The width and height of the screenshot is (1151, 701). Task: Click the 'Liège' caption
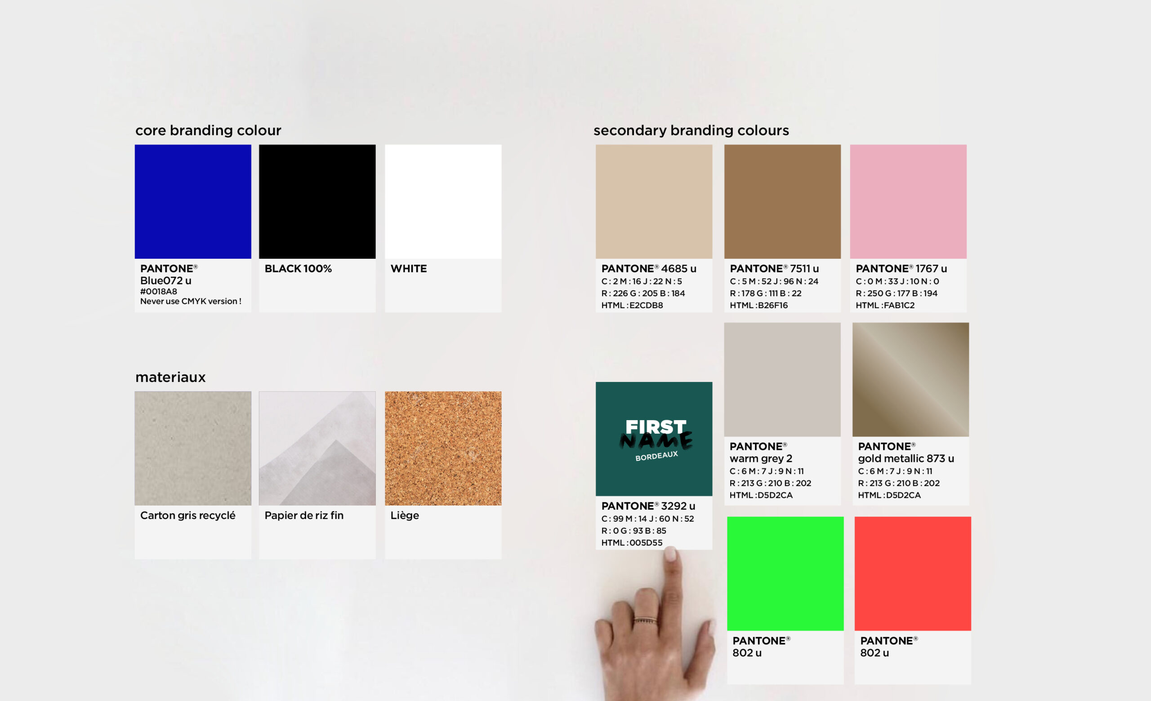pyautogui.click(x=405, y=516)
